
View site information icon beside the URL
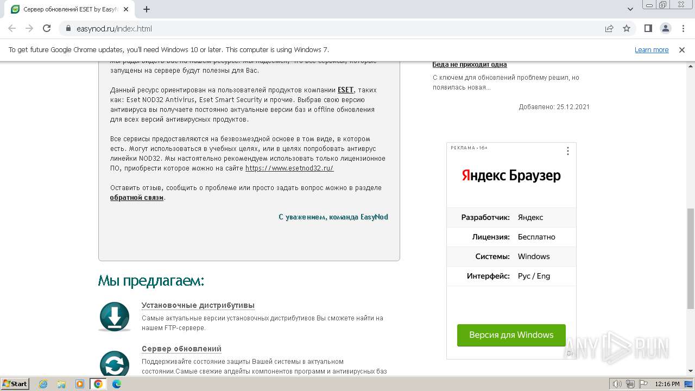[x=68, y=28]
